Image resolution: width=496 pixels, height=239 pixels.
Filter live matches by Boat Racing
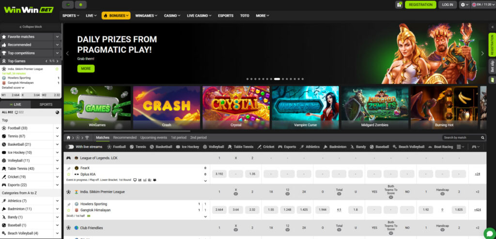441,147
